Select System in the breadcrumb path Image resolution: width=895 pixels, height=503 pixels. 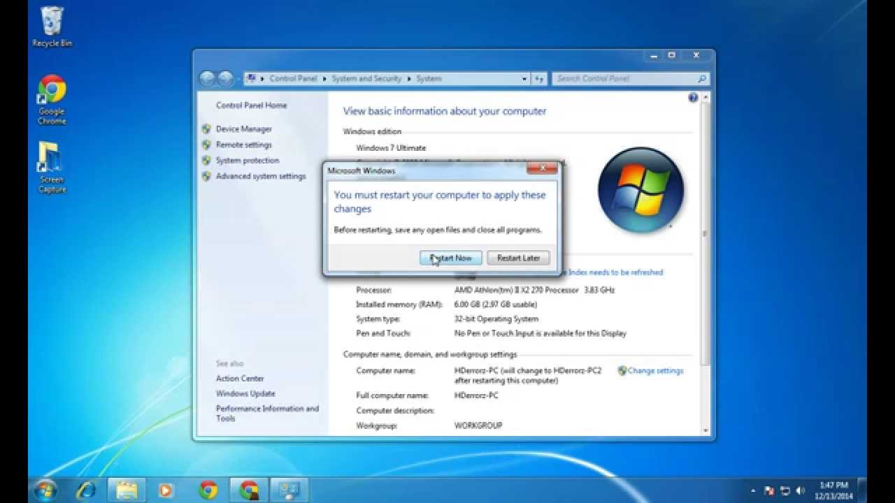click(429, 79)
